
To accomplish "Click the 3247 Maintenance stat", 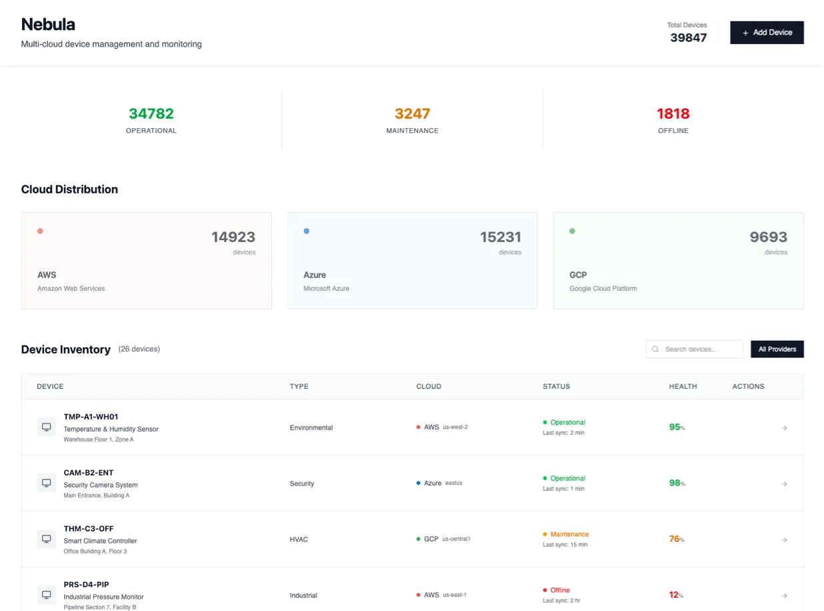I will [x=413, y=120].
